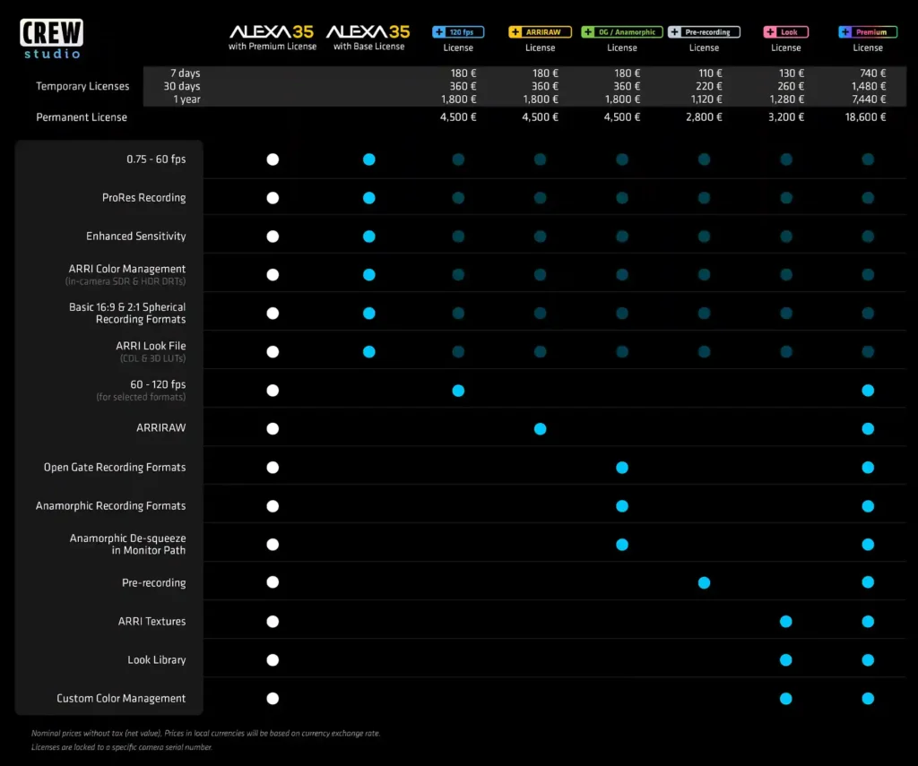The image size is (918, 766).
Task: Select the 1,480 € Premium 30-day price
Action: click(x=869, y=86)
